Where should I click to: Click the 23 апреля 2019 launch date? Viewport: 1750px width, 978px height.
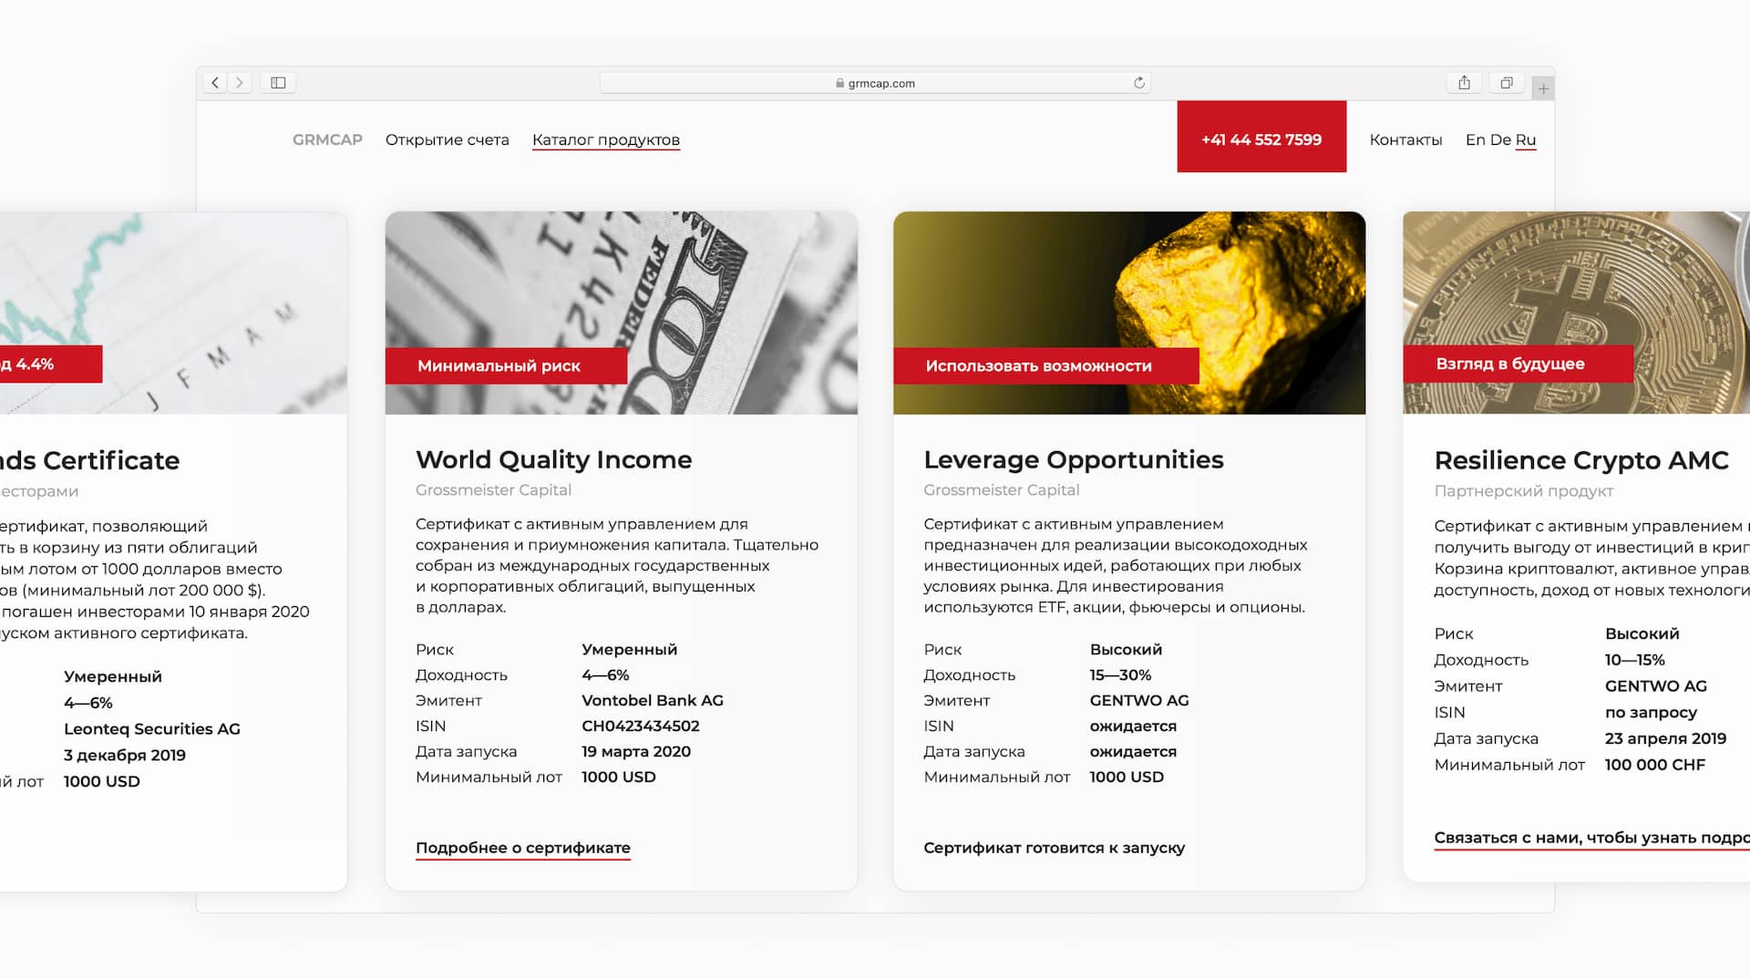(x=1666, y=738)
